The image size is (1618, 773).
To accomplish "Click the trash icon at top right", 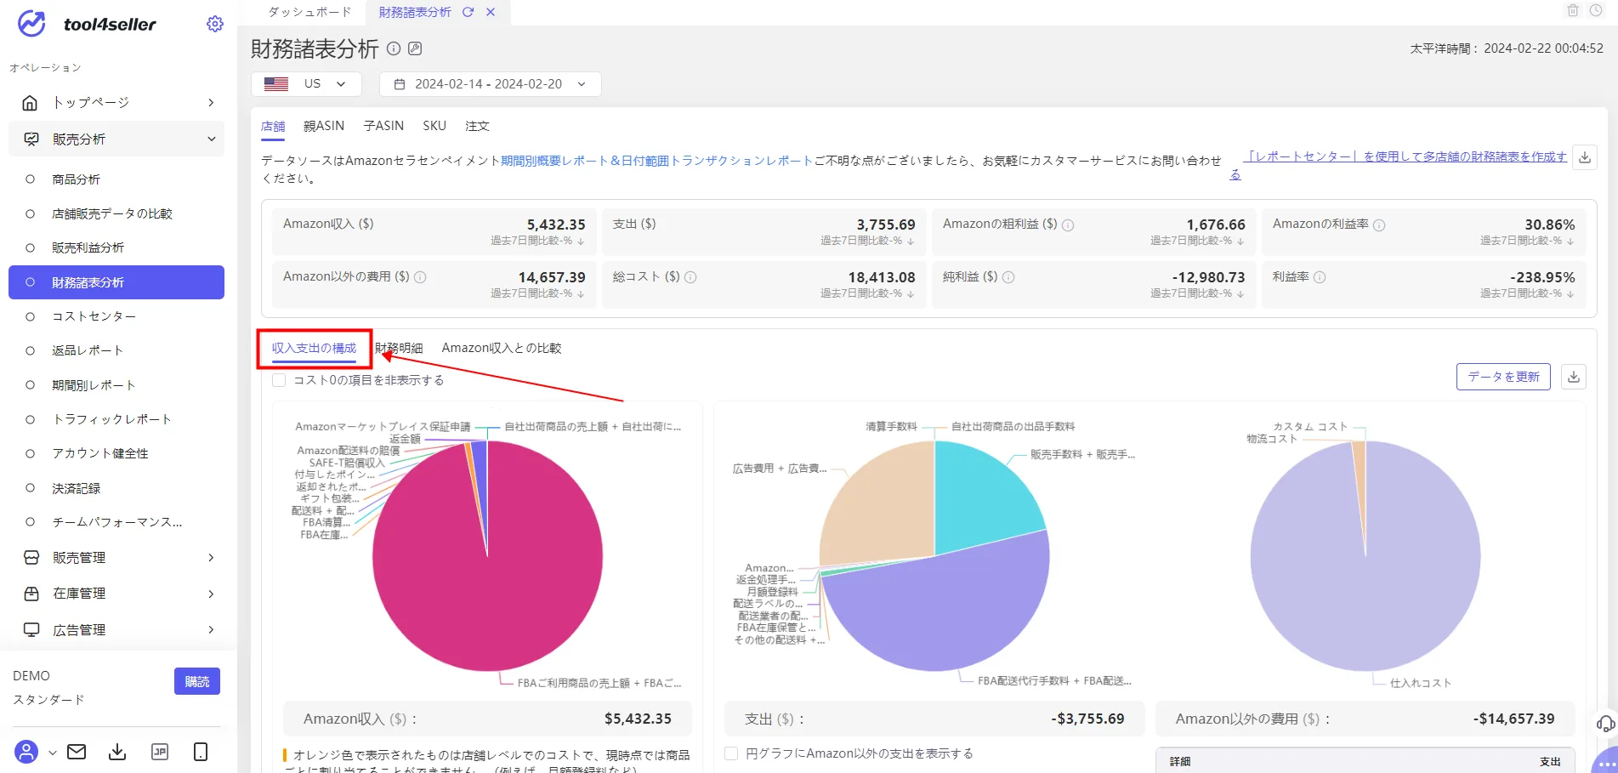I will point(1573,10).
